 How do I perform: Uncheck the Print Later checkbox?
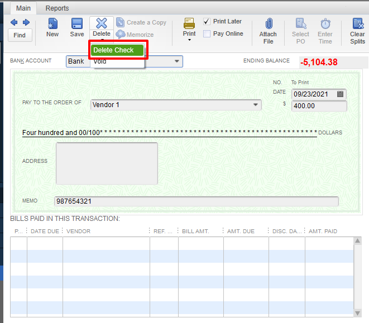pyautogui.click(x=207, y=21)
